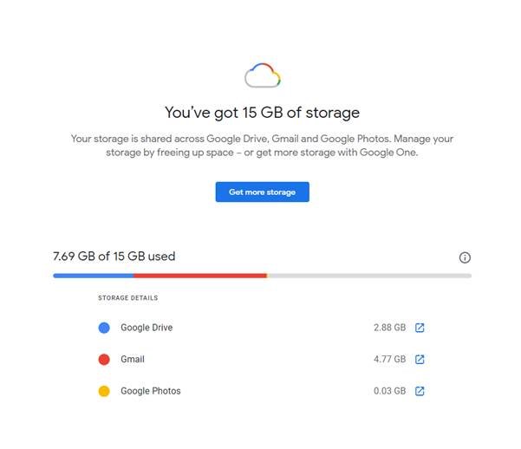
Task: Open Google Photos external-link icon
Action: pyautogui.click(x=420, y=391)
